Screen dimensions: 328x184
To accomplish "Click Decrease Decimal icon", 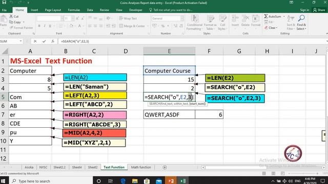I will click(181, 26).
